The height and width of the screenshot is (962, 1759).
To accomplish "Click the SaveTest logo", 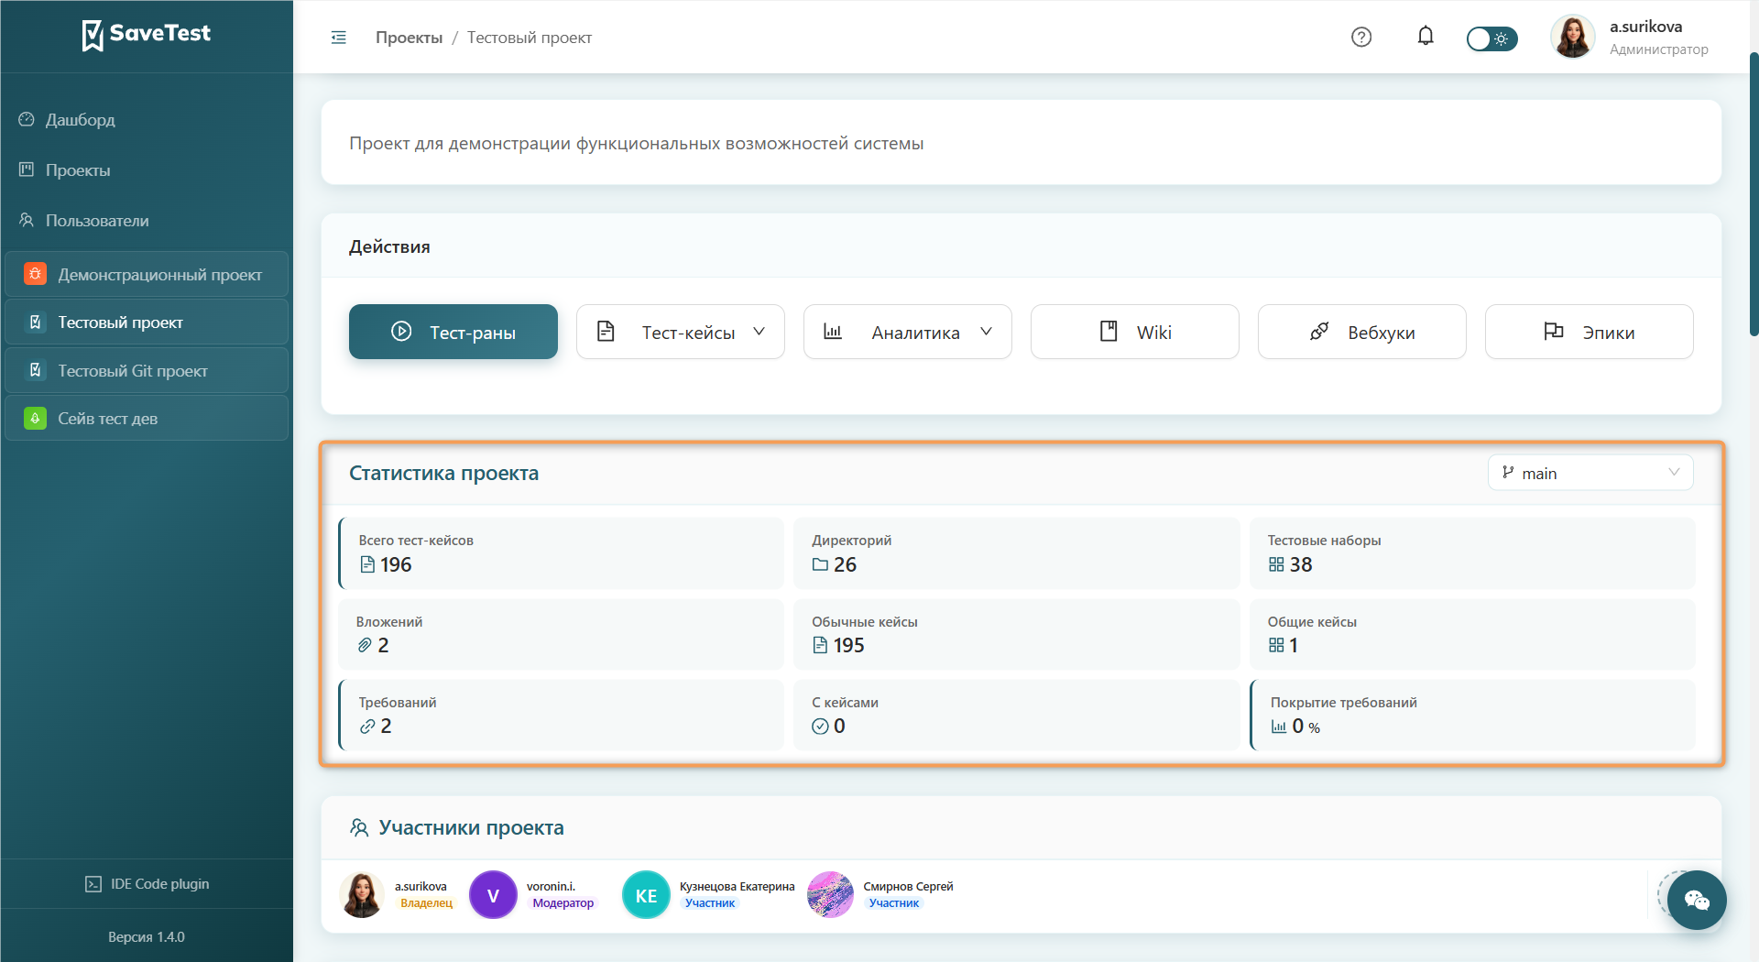I will pyautogui.click(x=147, y=35).
